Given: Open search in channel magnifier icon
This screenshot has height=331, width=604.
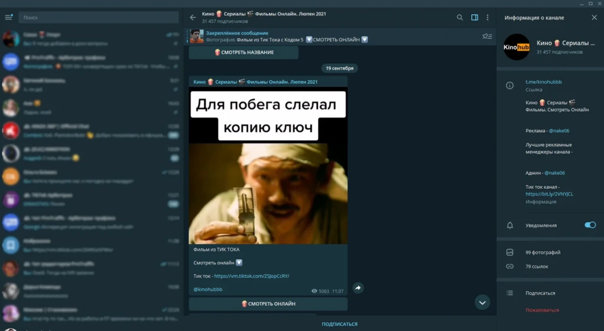Looking at the screenshot, I should 459,17.
